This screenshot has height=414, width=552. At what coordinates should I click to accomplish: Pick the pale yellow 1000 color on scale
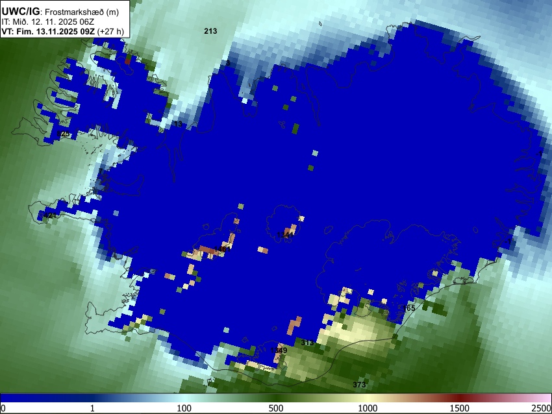click(x=368, y=398)
